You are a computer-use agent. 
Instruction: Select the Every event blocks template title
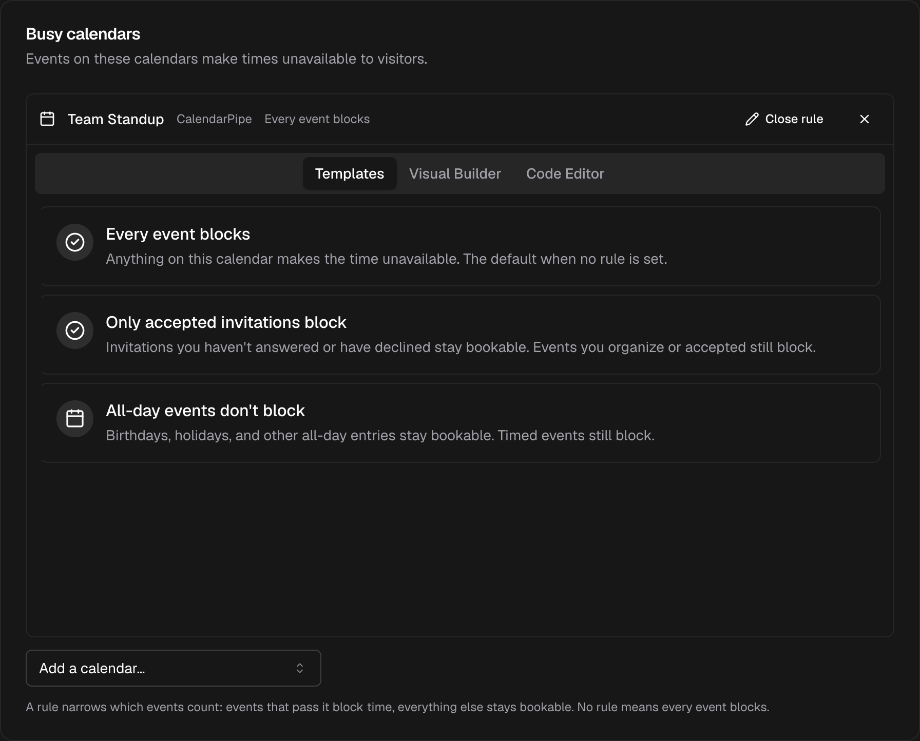click(x=178, y=234)
